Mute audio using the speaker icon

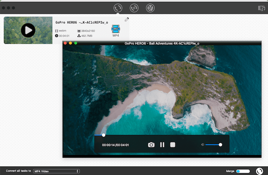203,145
